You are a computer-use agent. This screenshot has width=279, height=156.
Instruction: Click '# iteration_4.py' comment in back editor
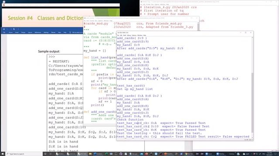pyautogui.click(x=168, y=7)
